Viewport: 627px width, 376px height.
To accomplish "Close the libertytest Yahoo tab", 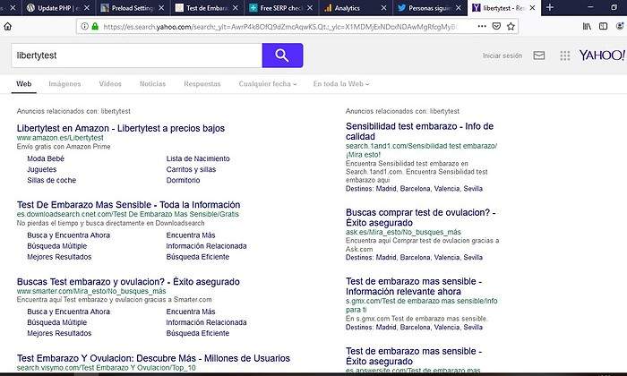I will 532,7.
